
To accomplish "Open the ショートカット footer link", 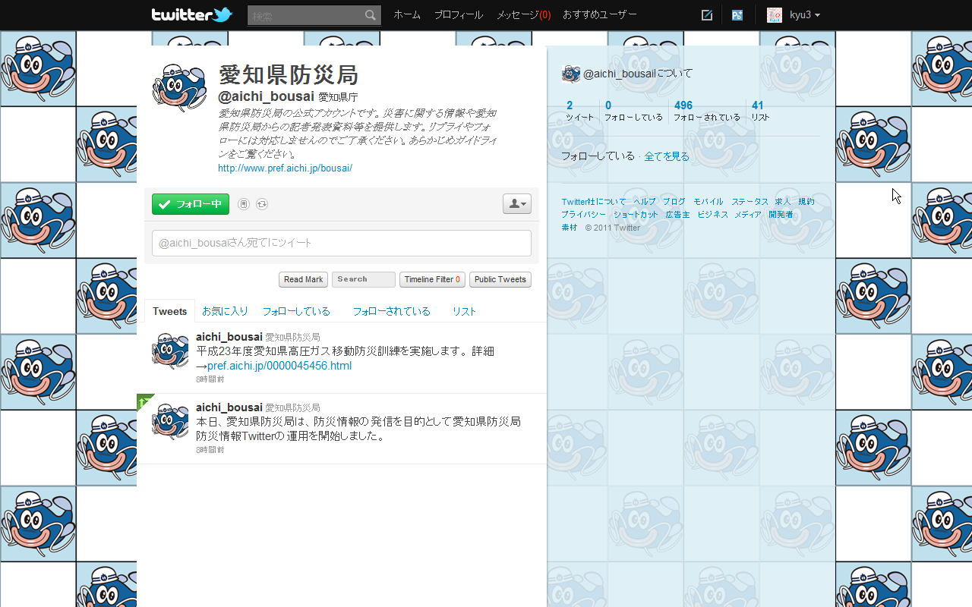I will [636, 215].
